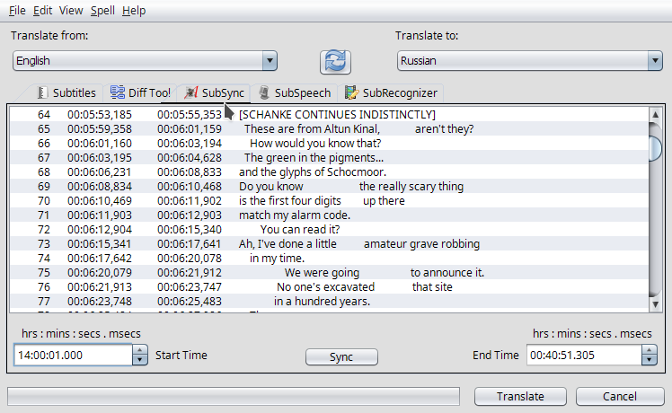Select row 72 'You can read it?'
672x413 pixels.
(x=329, y=229)
